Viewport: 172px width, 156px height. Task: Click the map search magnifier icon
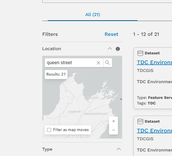click(107, 63)
